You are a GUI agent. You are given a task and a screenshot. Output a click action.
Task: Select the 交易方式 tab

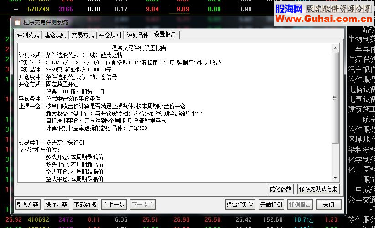[83, 35]
